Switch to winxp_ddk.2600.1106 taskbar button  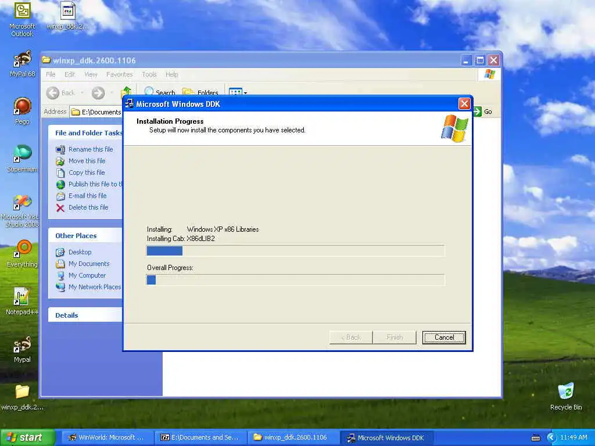click(293, 437)
